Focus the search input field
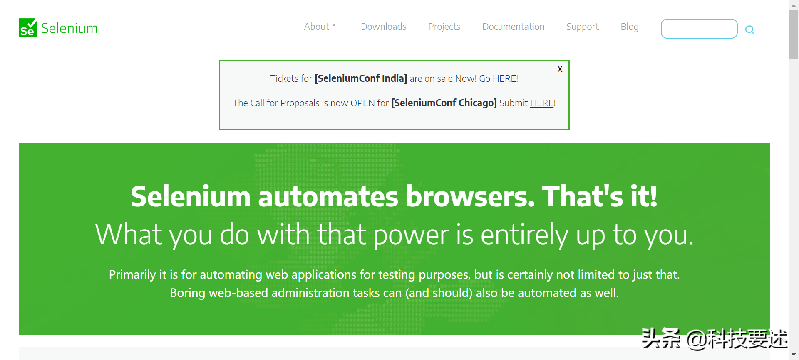Viewport: 799px width, 360px height. (699, 29)
